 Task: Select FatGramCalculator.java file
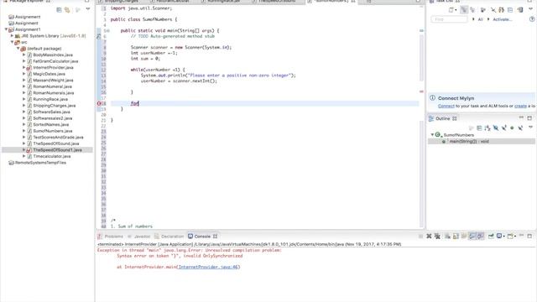(55, 61)
